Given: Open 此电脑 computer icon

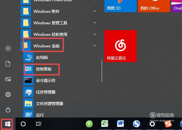Looking at the screenshot, I should [28, 57].
